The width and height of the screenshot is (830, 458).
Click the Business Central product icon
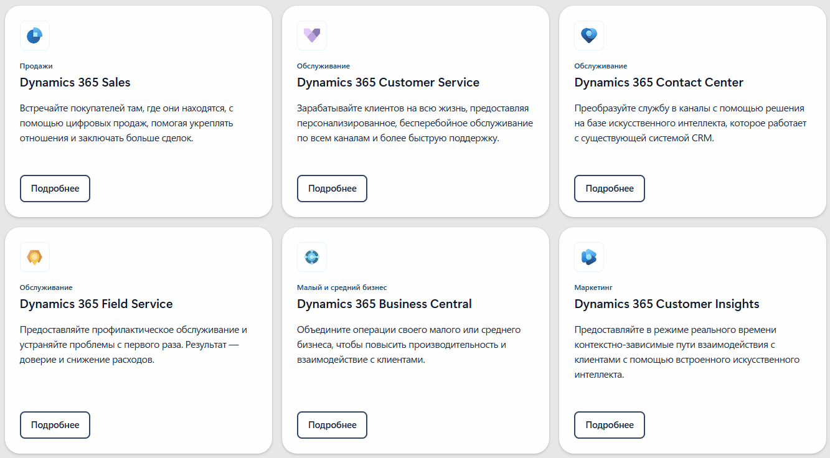[312, 257]
